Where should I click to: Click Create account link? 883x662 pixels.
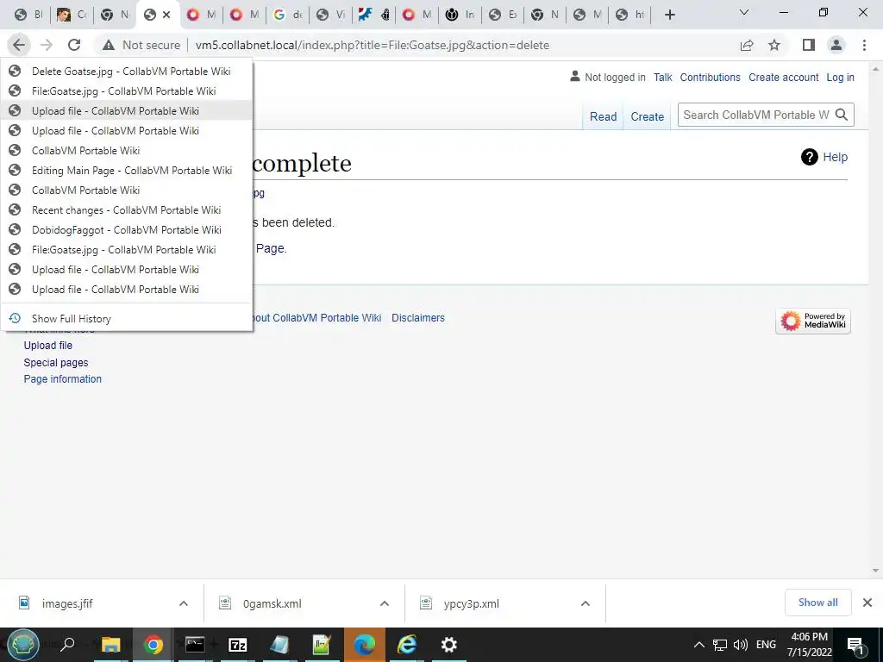coord(783,77)
